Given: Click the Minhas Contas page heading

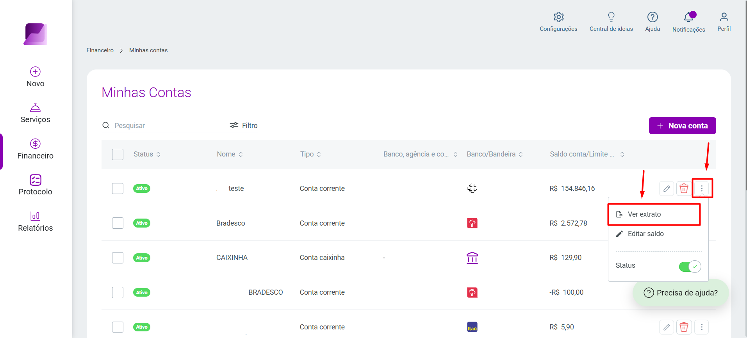Looking at the screenshot, I should (x=146, y=93).
